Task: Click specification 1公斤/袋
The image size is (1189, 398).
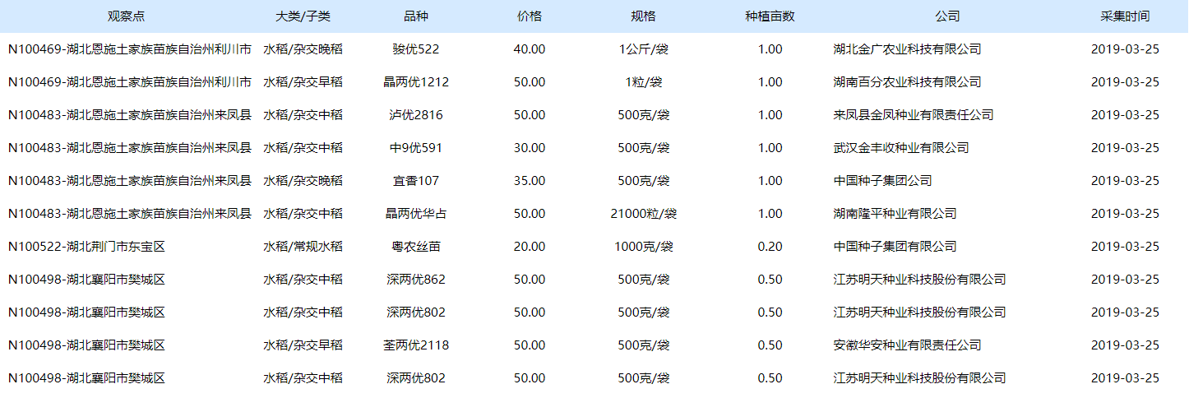Action: click(643, 49)
